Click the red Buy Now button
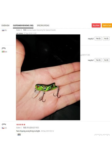 (x=96, y=25)
